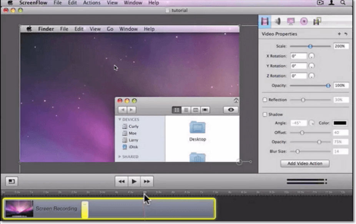Select list view in recorded Finder window
356x224 pixels.
[186, 110]
